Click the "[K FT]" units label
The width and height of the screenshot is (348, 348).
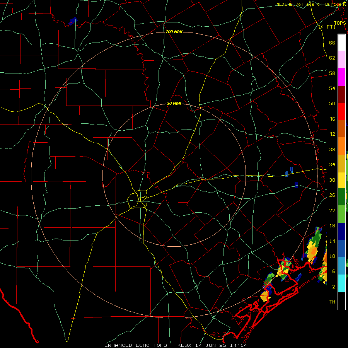327,27
